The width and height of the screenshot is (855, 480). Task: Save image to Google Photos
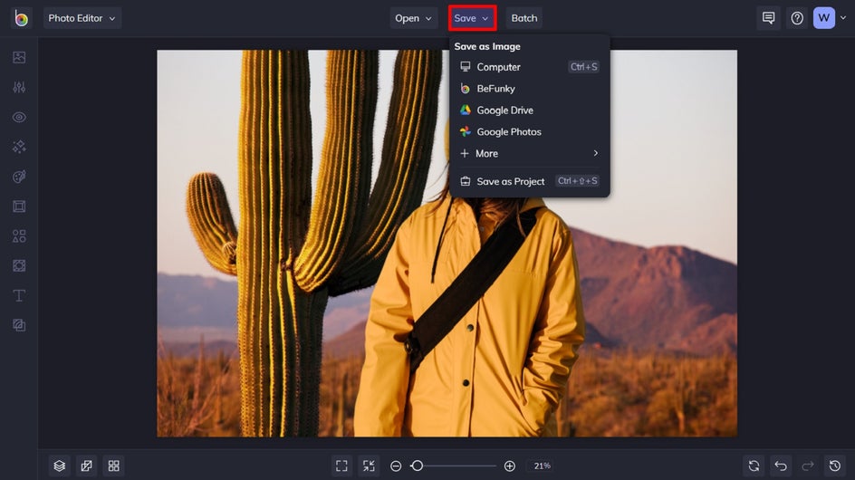pyautogui.click(x=529, y=131)
